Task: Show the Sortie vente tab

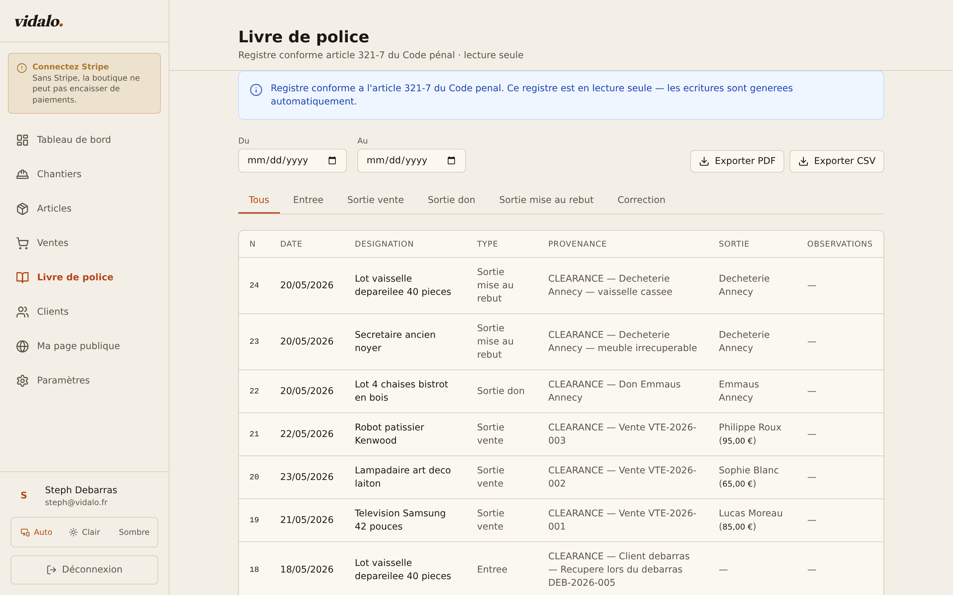Action: coord(375,200)
